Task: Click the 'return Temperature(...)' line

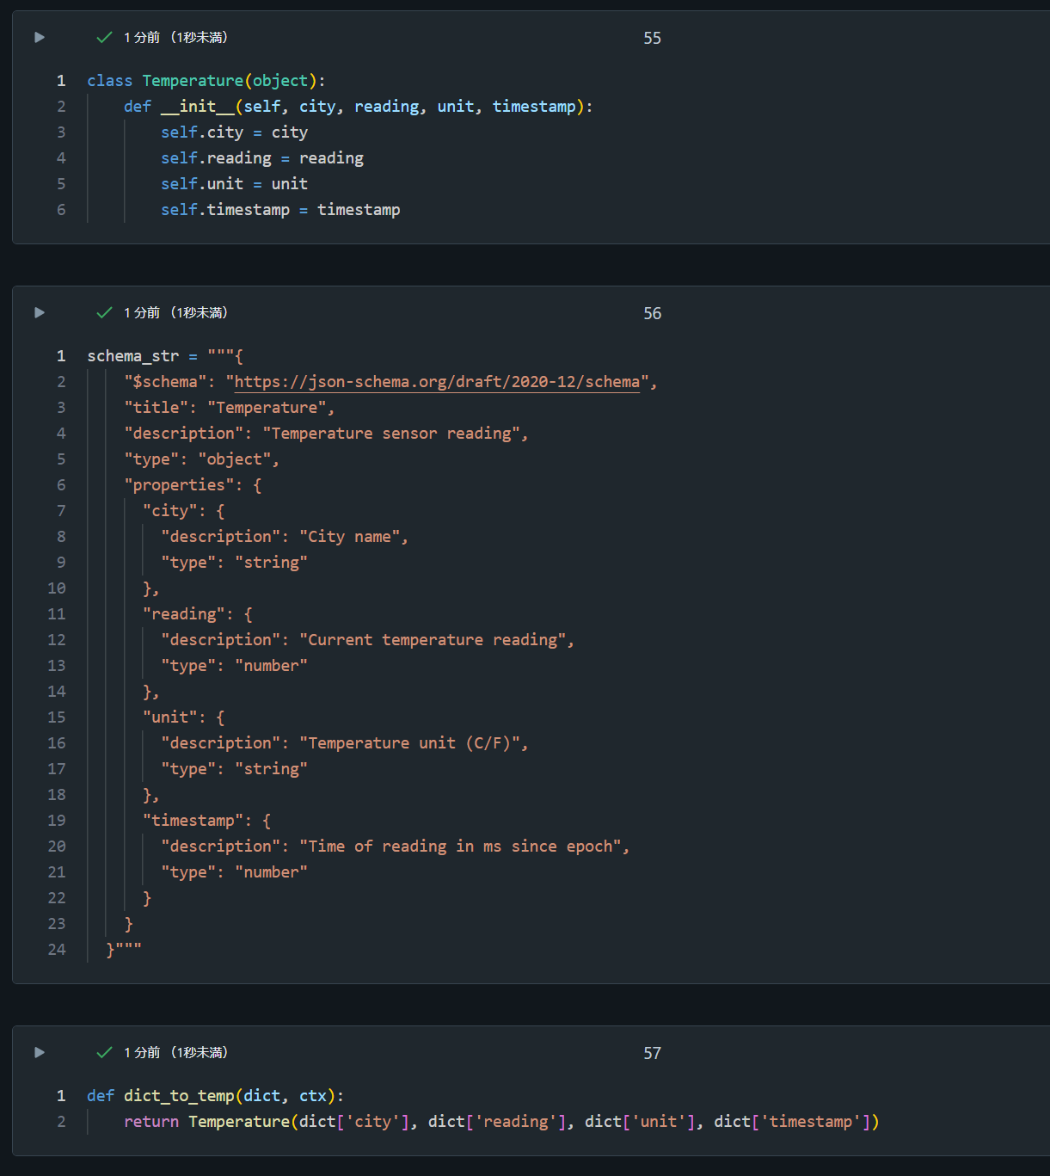Action: point(501,1122)
